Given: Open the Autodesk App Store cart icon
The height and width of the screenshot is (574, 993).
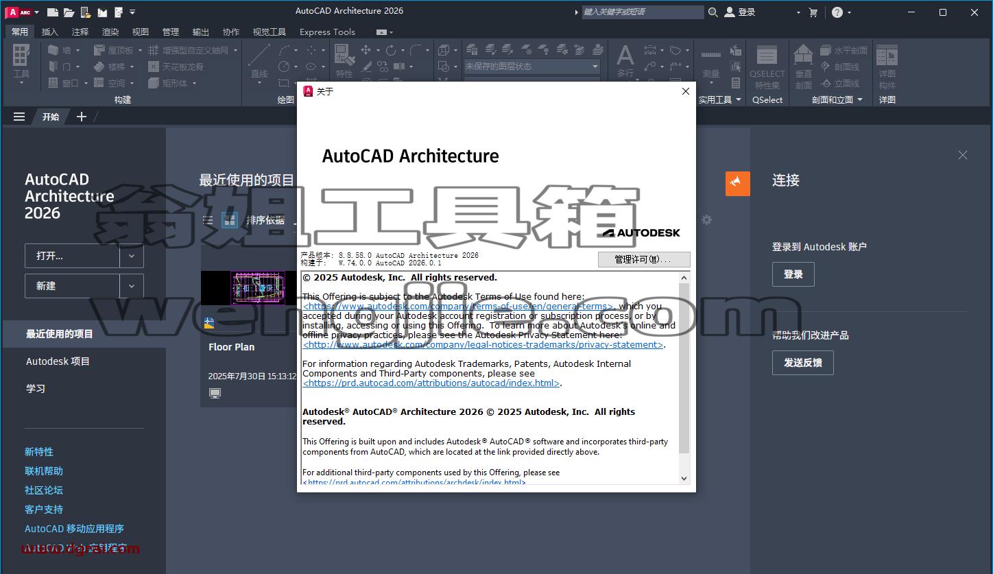Looking at the screenshot, I should [813, 12].
